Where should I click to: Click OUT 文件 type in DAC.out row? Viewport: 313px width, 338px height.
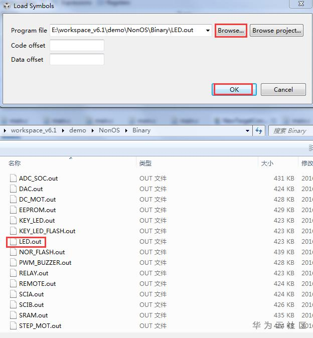point(153,189)
